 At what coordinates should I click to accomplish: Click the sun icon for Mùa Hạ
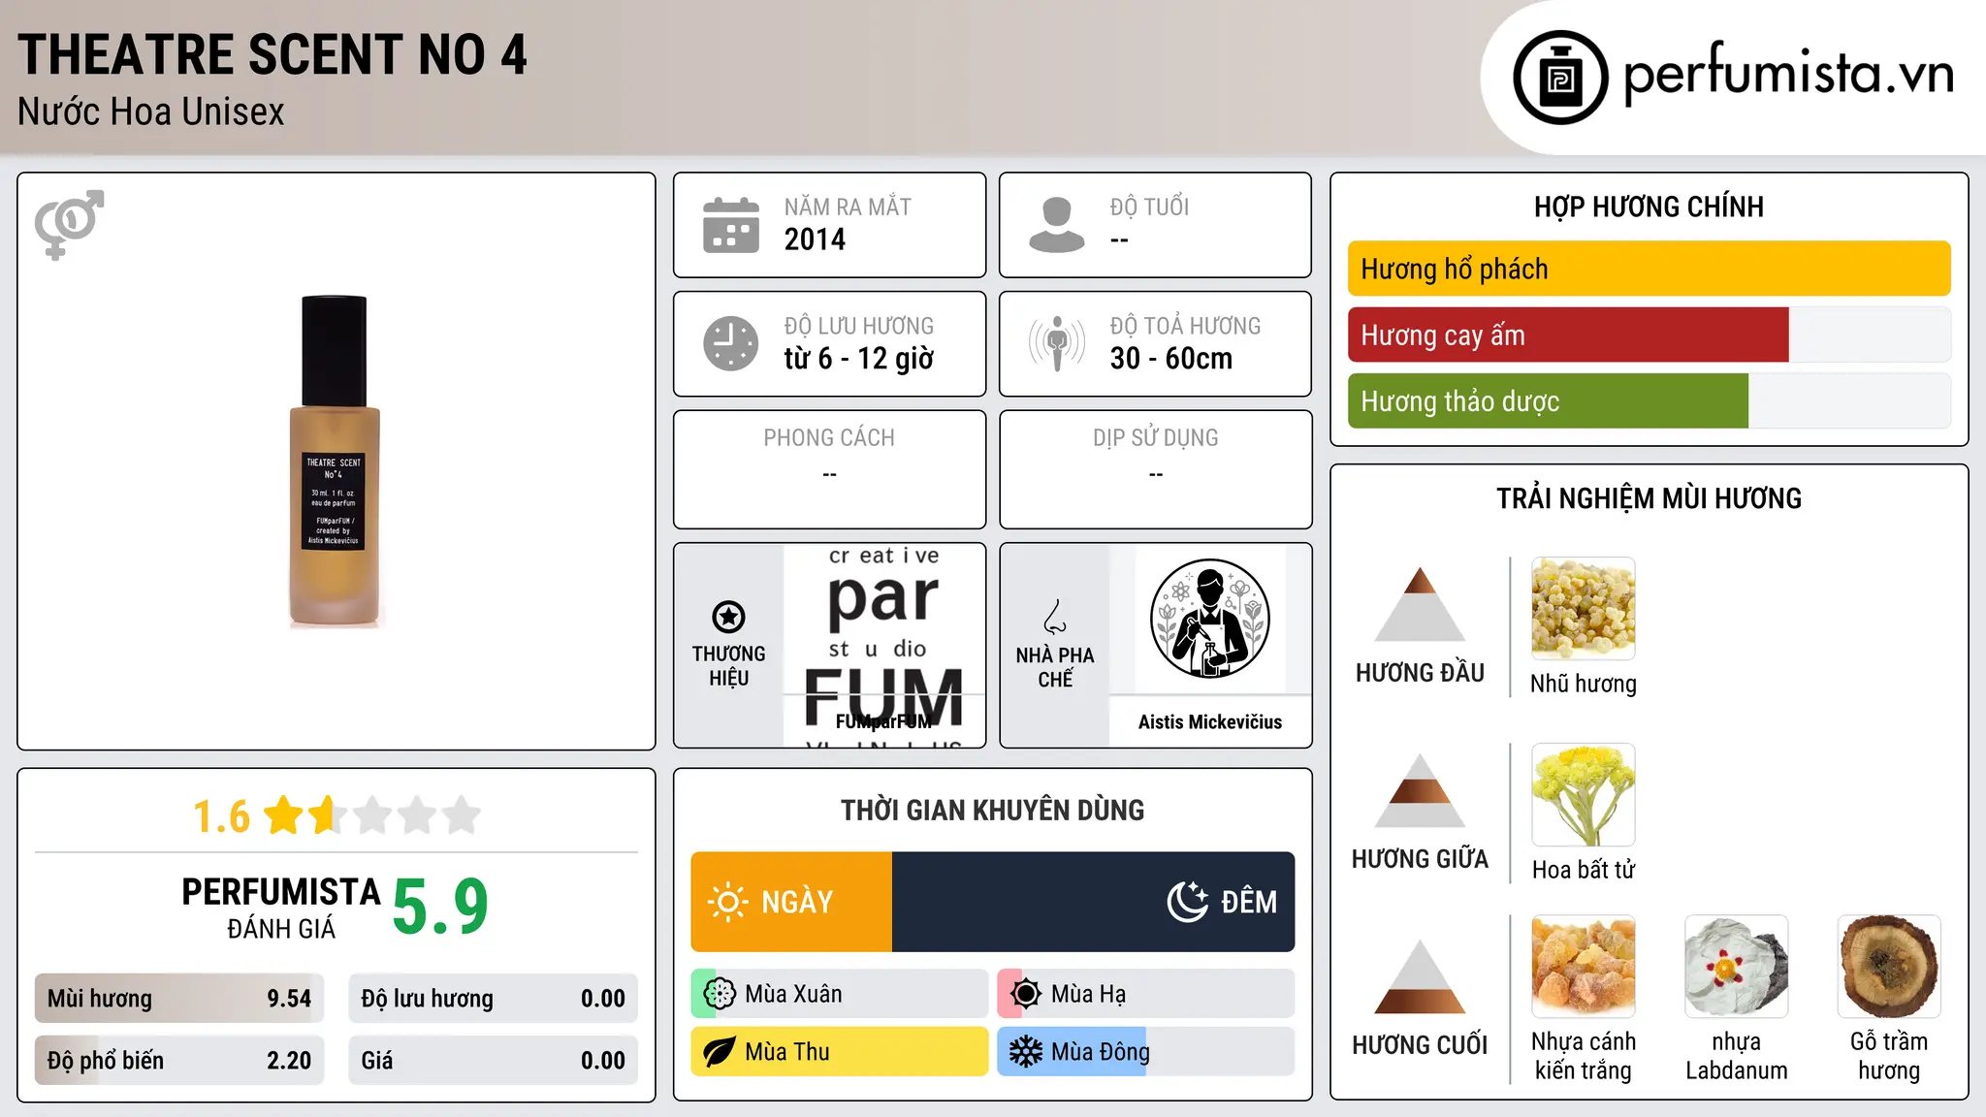pos(1026,994)
